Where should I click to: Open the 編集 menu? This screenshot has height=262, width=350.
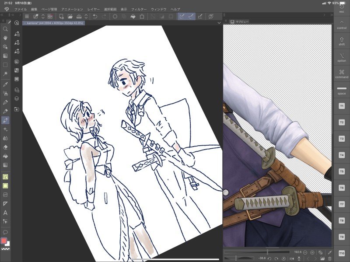click(x=34, y=9)
